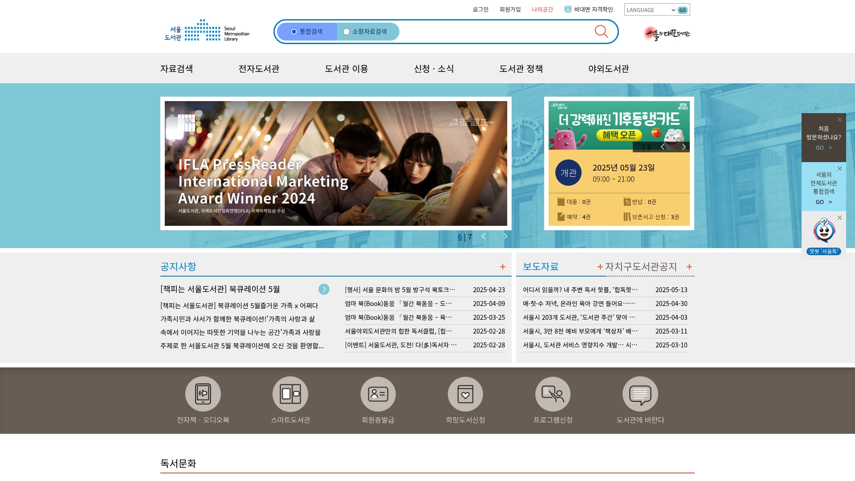Screen dimensions: 855x481
Task: Click the IFLA PressReader award banner image
Action: pyautogui.click(x=336, y=163)
